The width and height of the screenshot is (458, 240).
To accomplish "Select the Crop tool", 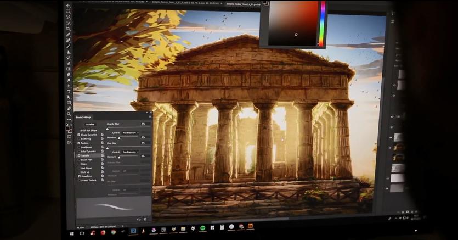I will [68, 29].
